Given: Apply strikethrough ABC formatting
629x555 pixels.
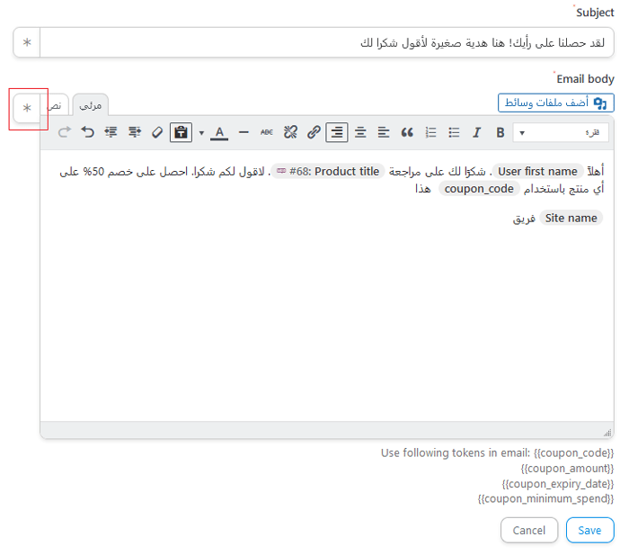Looking at the screenshot, I should point(267,132).
